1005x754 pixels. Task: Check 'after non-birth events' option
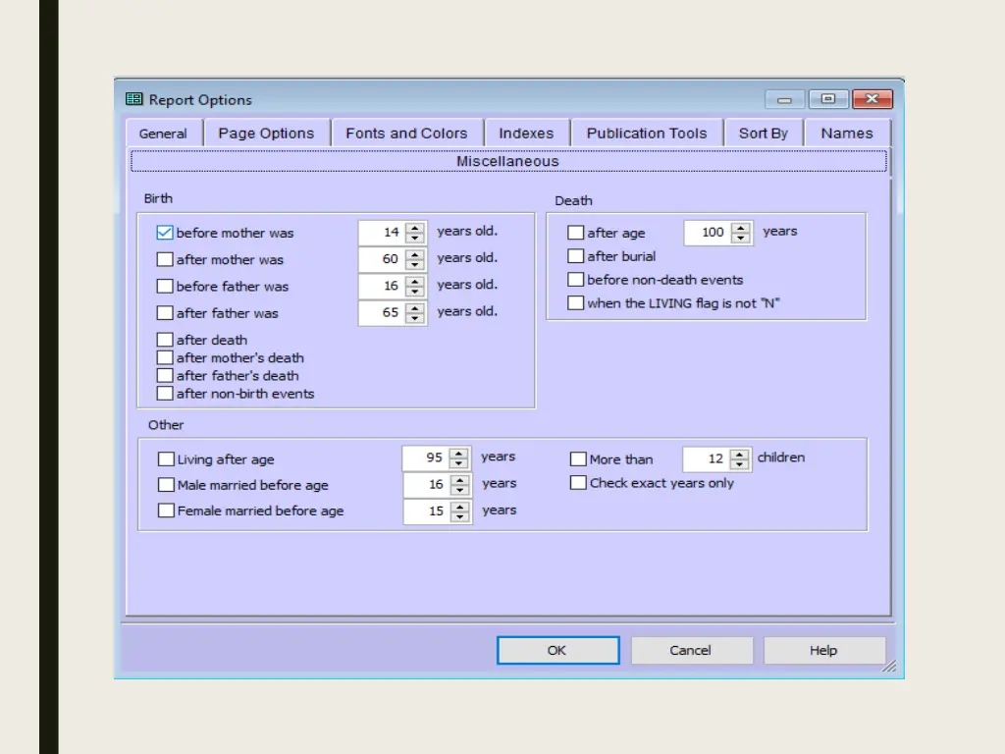[165, 394]
